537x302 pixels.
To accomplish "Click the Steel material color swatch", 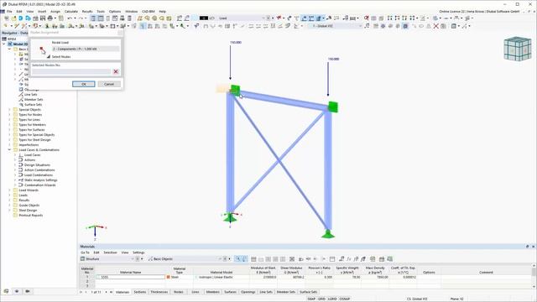I will pyautogui.click(x=168, y=277).
